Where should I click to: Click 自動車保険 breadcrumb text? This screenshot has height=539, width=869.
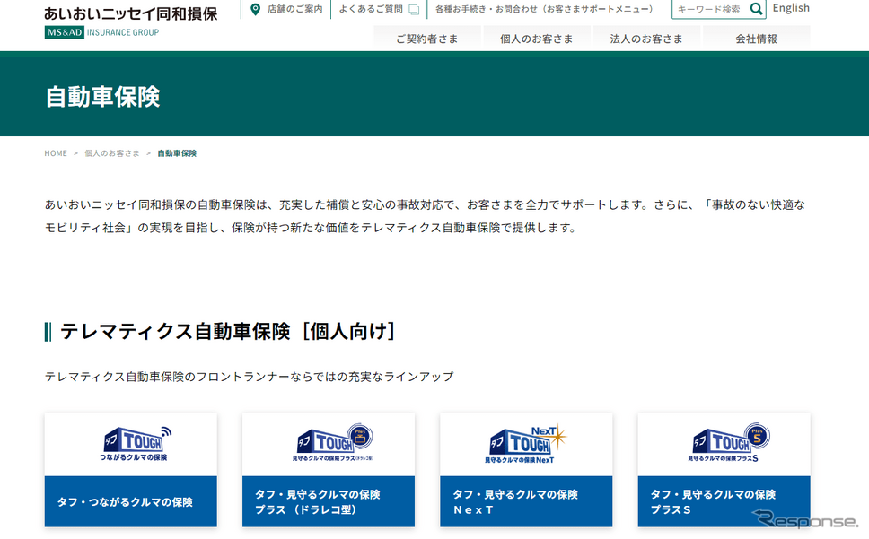(177, 153)
